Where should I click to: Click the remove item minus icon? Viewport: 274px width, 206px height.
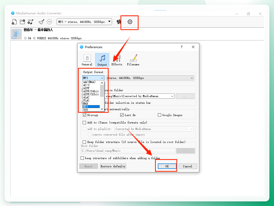point(49,22)
